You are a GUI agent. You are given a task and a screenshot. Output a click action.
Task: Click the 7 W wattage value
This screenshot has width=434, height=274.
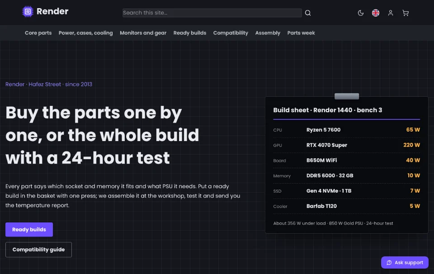[x=415, y=191]
